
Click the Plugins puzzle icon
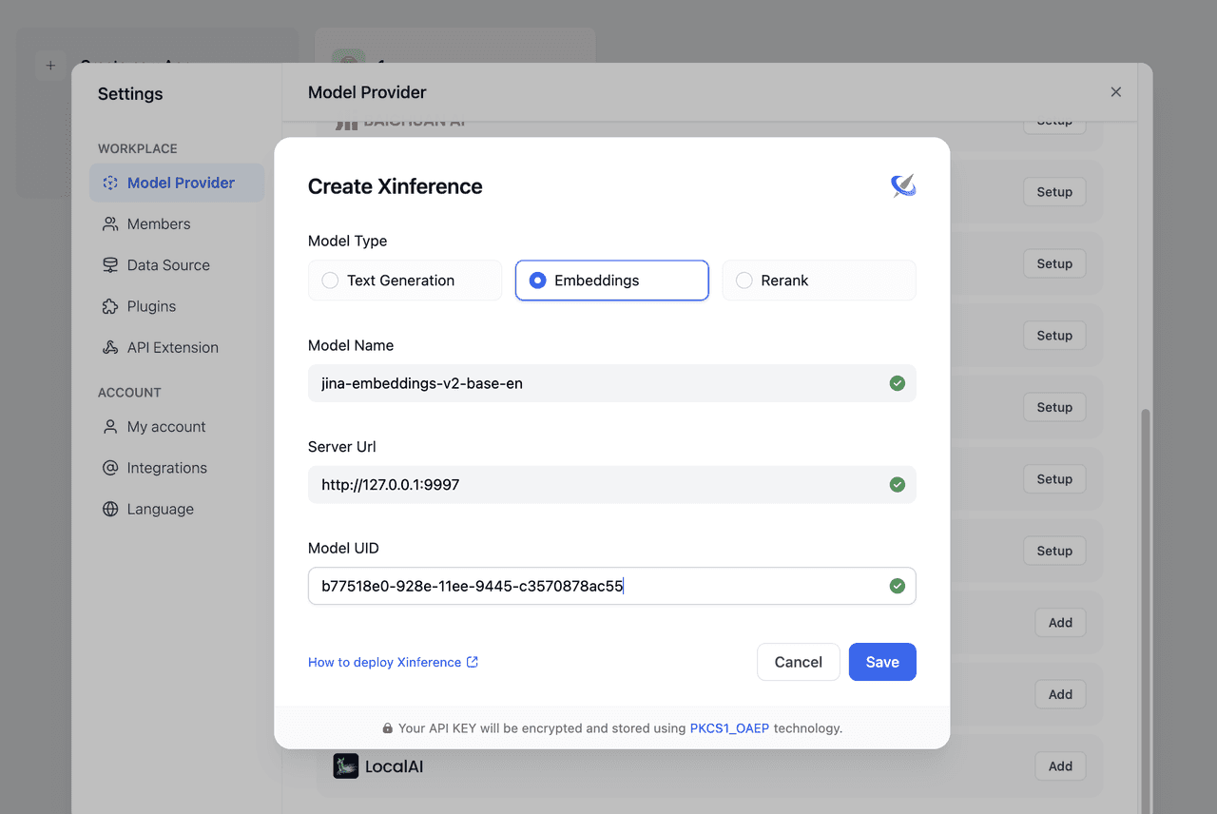point(110,306)
